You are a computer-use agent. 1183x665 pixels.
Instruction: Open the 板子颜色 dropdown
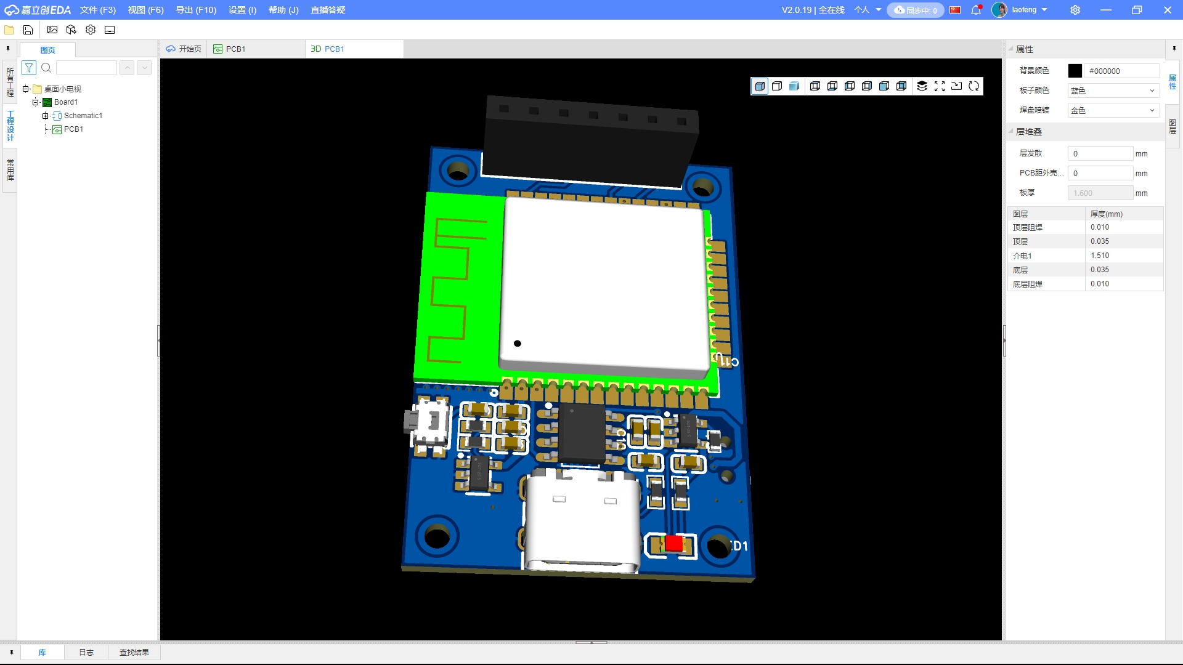(1113, 91)
